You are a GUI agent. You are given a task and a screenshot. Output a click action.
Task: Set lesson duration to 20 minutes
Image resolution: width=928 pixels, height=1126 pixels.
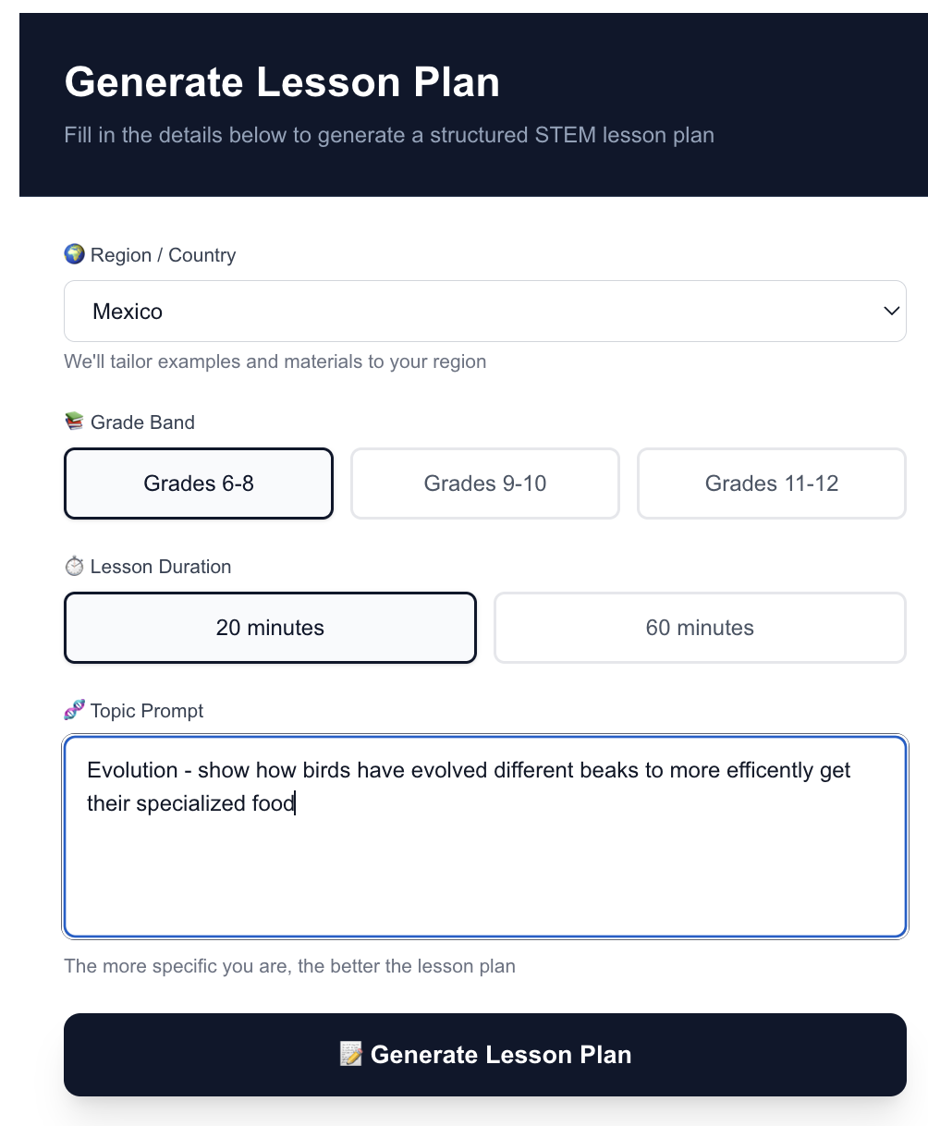270,628
